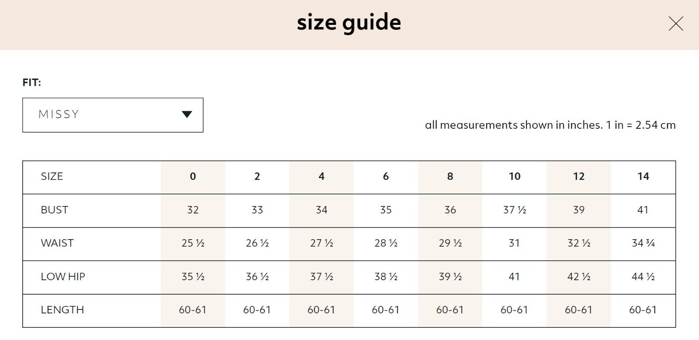Select the size 12 column header

579,176
